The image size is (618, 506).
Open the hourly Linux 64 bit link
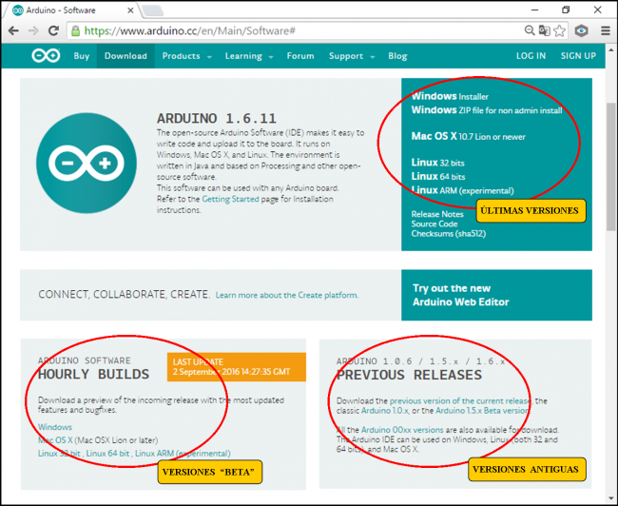(107, 454)
